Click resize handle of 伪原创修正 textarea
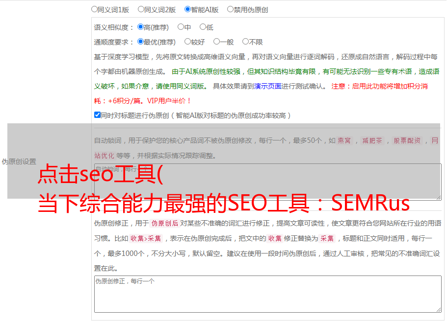This screenshot has width=447, height=322. (439, 309)
